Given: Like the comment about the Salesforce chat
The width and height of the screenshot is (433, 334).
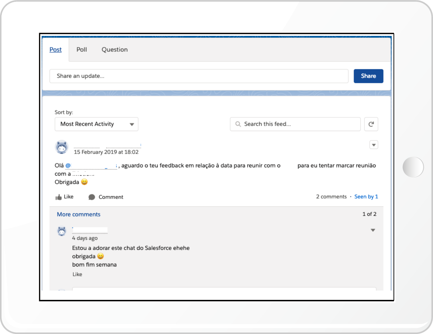Looking at the screenshot, I should [77, 274].
